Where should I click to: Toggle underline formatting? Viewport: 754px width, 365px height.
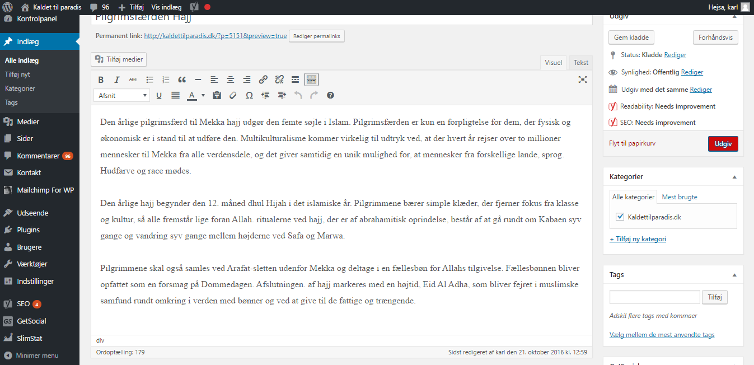click(x=159, y=96)
